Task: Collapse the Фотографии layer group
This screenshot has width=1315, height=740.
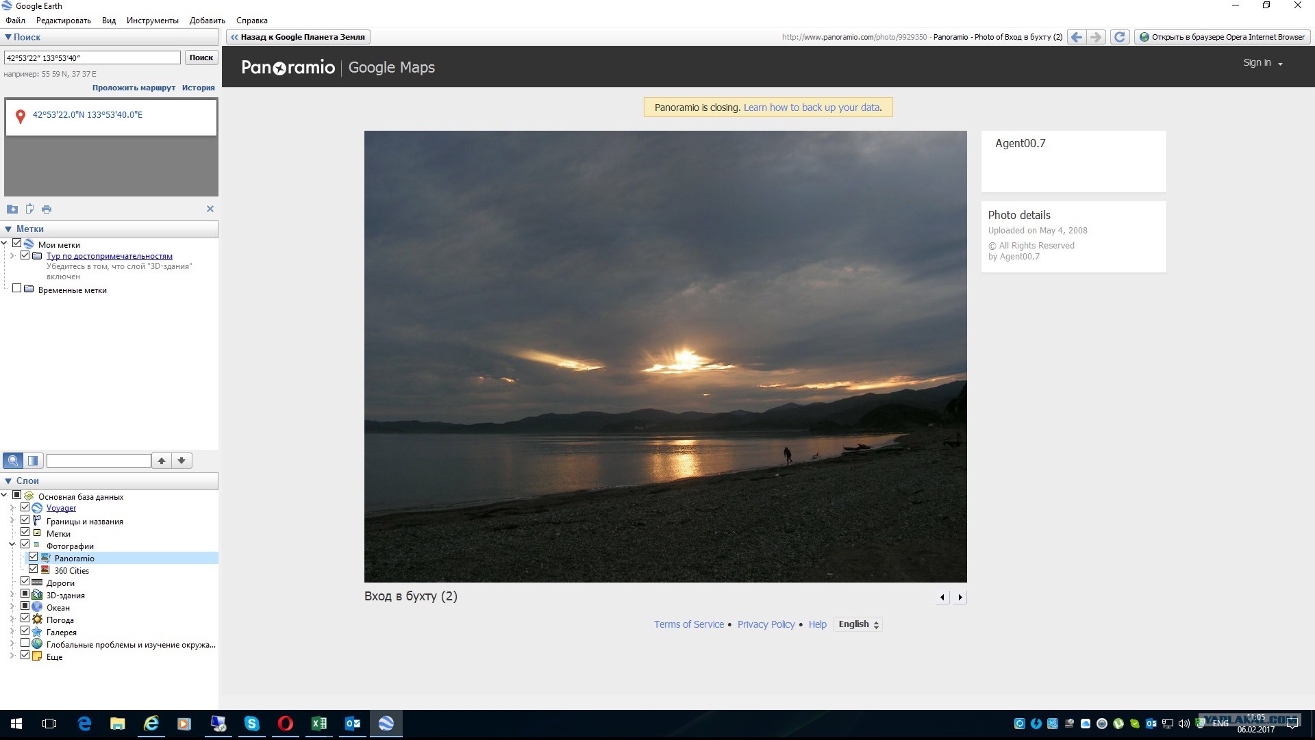Action: pyautogui.click(x=12, y=545)
